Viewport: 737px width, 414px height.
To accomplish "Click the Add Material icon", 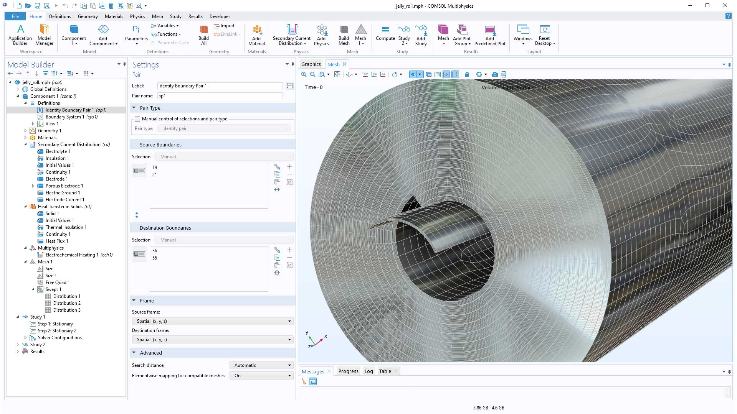I will tap(256, 34).
